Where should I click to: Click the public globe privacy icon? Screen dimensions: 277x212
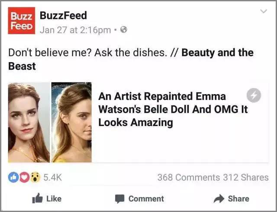coord(124,30)
